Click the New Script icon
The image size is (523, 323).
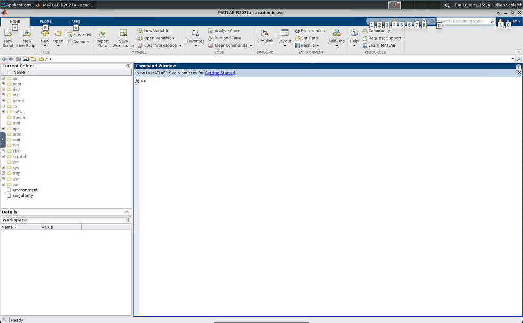pos(8,33)
